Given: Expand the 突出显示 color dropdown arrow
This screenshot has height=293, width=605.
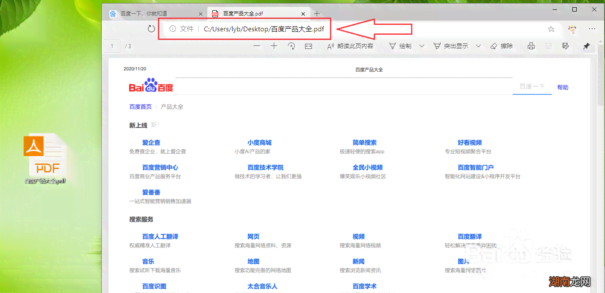Looking at the screenshot, I should tap(478, 46).
